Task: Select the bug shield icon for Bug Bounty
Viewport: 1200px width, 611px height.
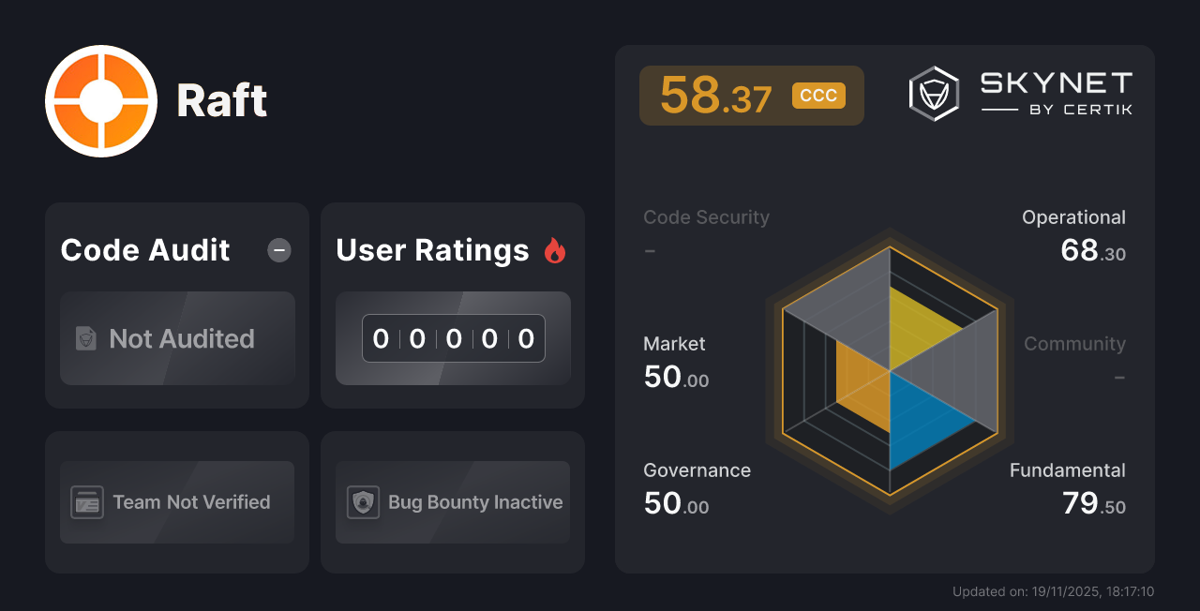Action: coord(361,502)
